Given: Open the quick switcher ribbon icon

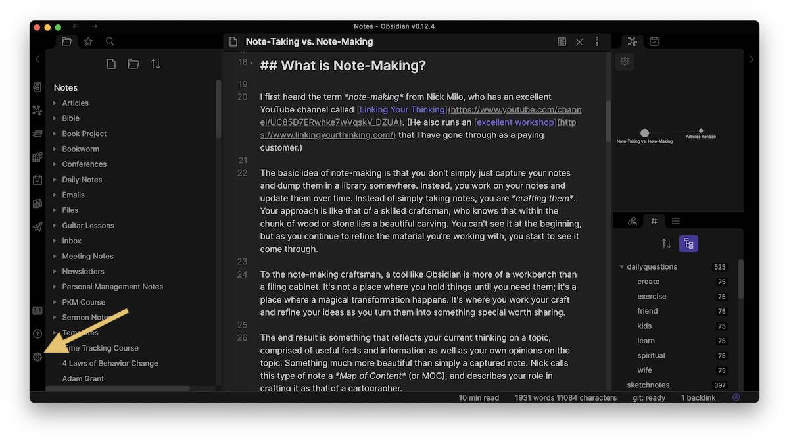Looking at the screenshot, I should [37, 87].
